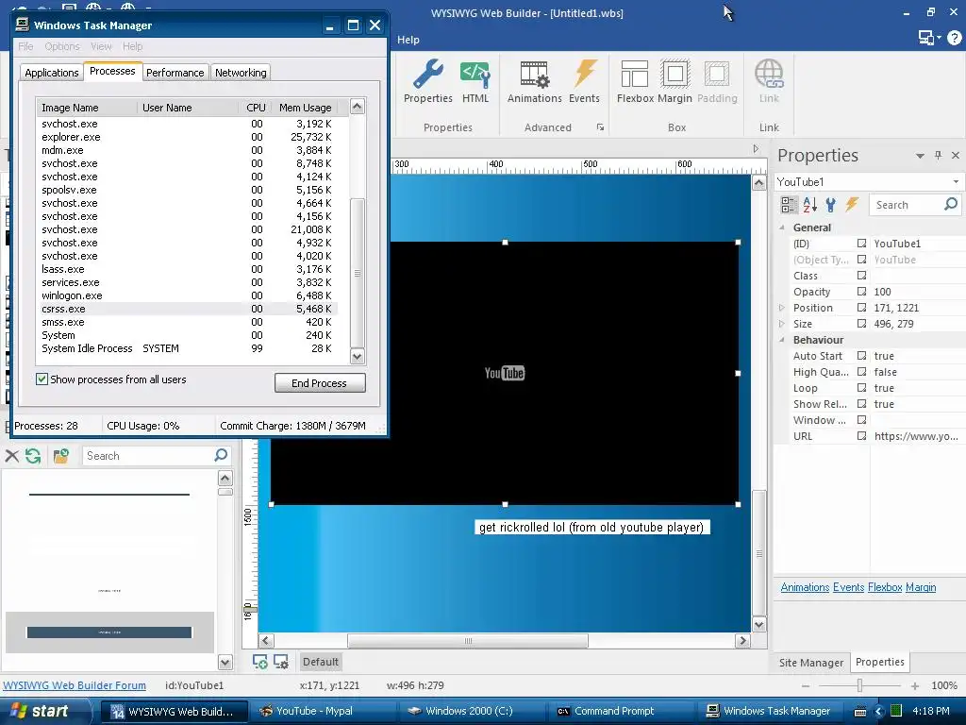Switch to Performance tab in Task Manager
The image size is (966, 725).
coord(175,73)
